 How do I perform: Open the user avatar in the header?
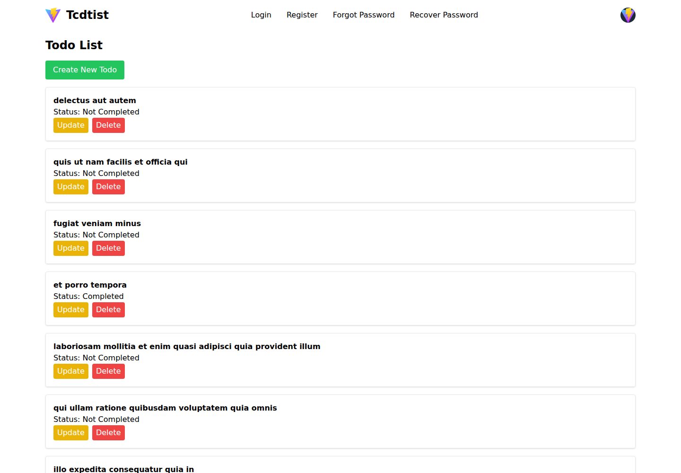pyautogui.click(x=628, y=15)
